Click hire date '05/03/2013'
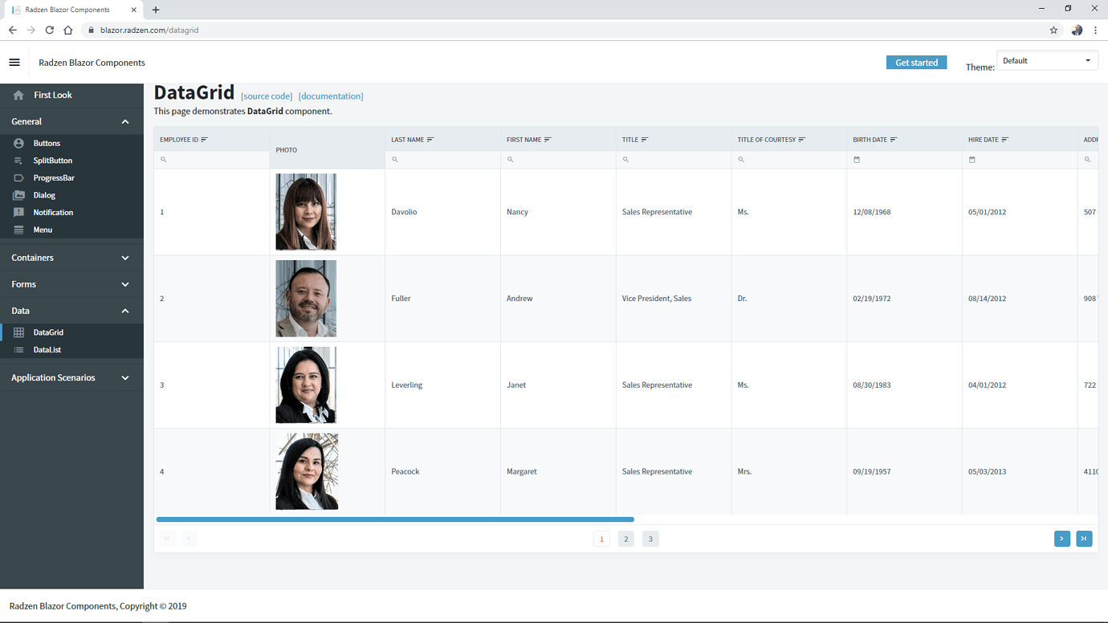Image resolution: width=1108 pixels, height=623 pixels. pos(987,472)
